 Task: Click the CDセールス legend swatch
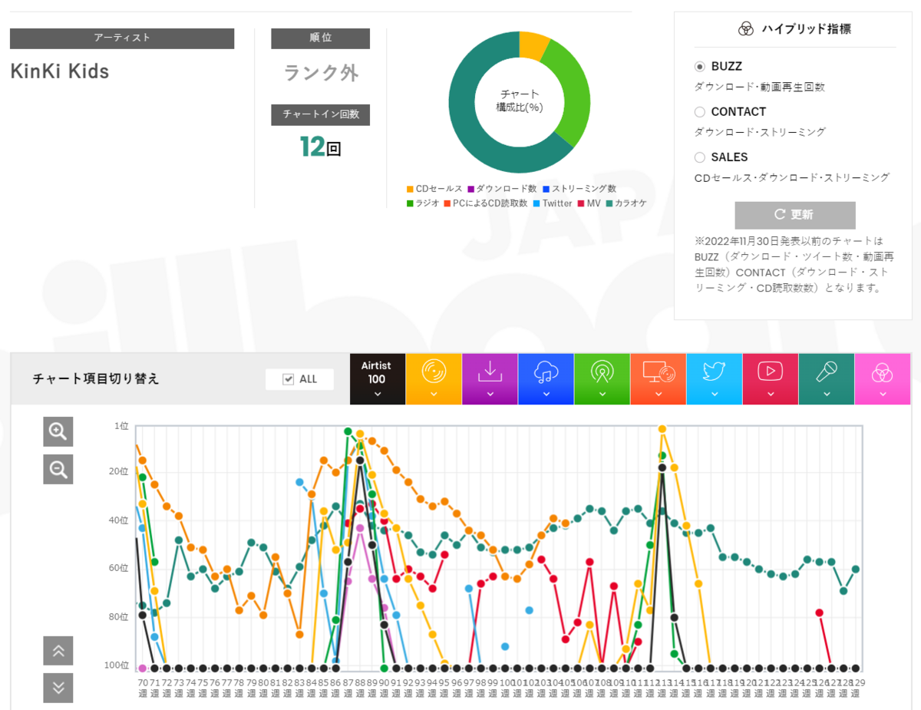click(x=410, y=189)
